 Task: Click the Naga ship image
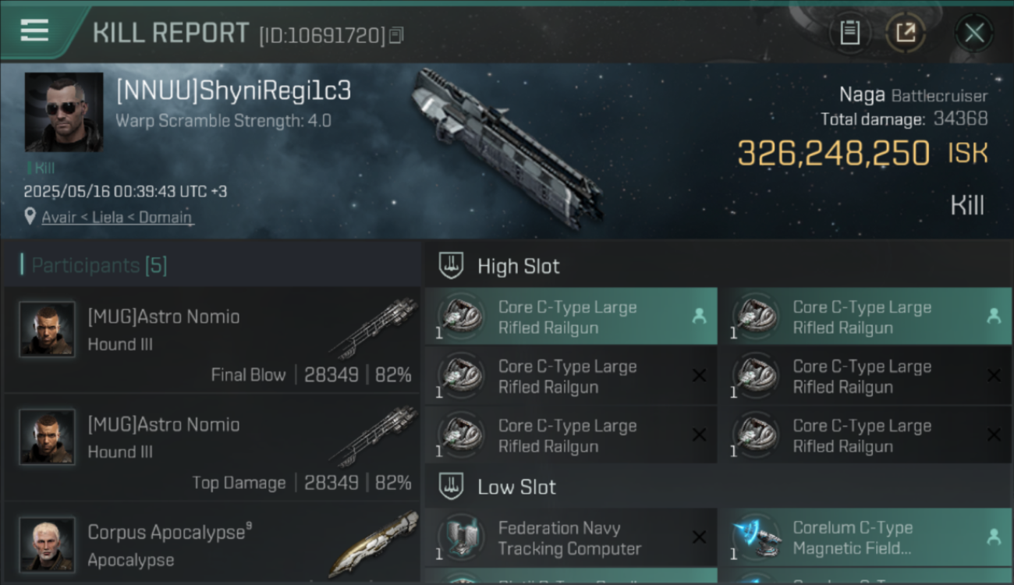point(506,148)
